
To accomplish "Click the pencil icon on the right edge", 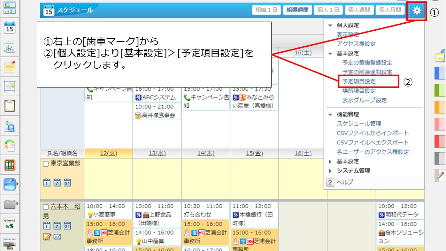I will click(441, 175).
